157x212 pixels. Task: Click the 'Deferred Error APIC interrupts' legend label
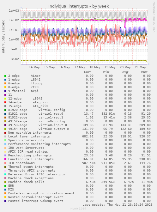pos(37,174)
